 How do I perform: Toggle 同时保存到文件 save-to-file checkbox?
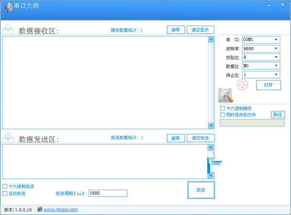point(223,115)
